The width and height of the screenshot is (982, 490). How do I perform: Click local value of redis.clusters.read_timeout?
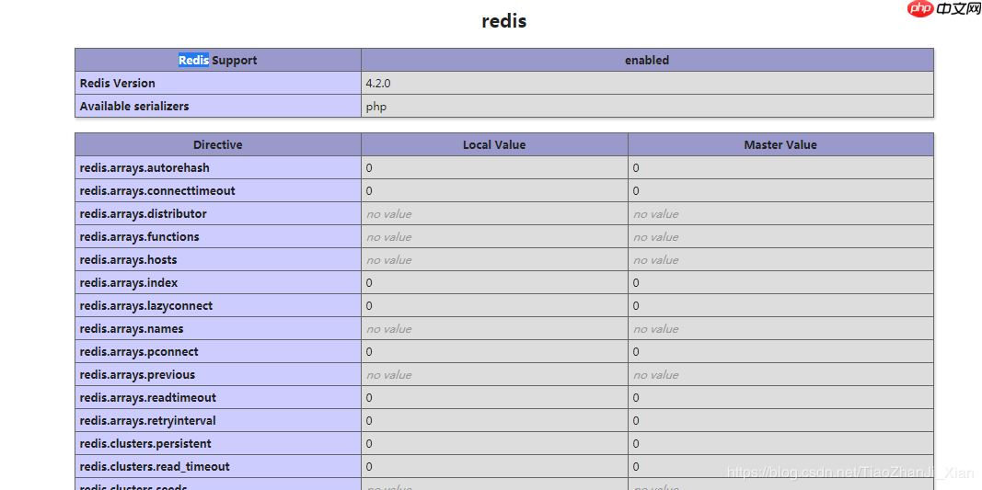click(369, 467)
